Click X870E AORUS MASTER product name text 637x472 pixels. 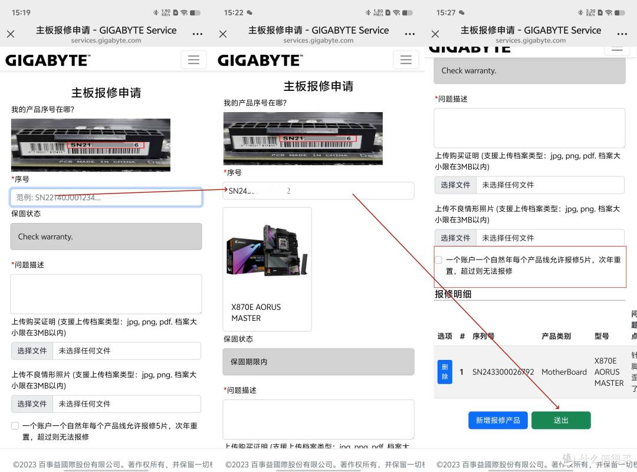[x=256, y=313]
